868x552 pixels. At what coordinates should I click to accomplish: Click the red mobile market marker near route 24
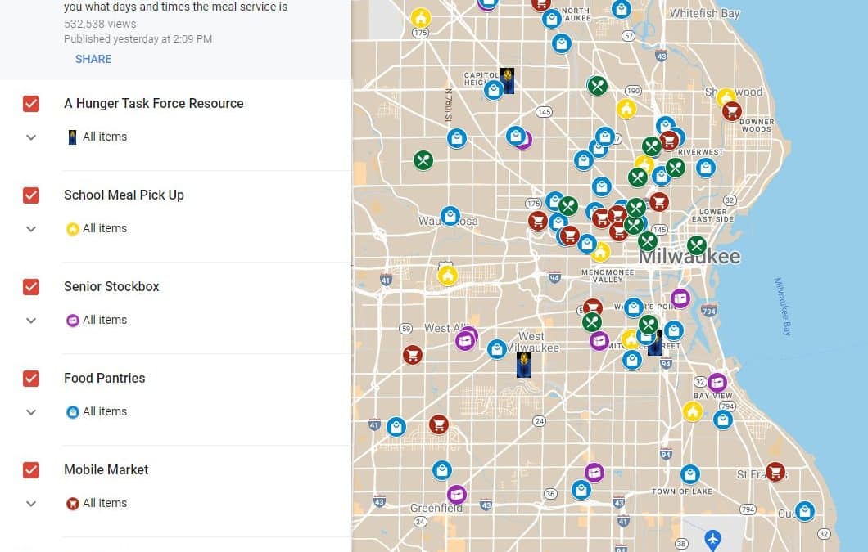point(439,424)
